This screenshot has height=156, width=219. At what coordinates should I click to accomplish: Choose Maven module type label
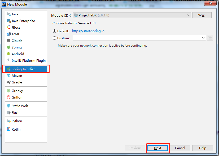coord(17,76)
